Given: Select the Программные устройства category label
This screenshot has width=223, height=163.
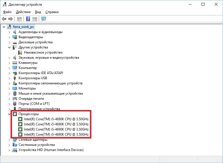Looking at the screenshot, I should coord(39,109).
